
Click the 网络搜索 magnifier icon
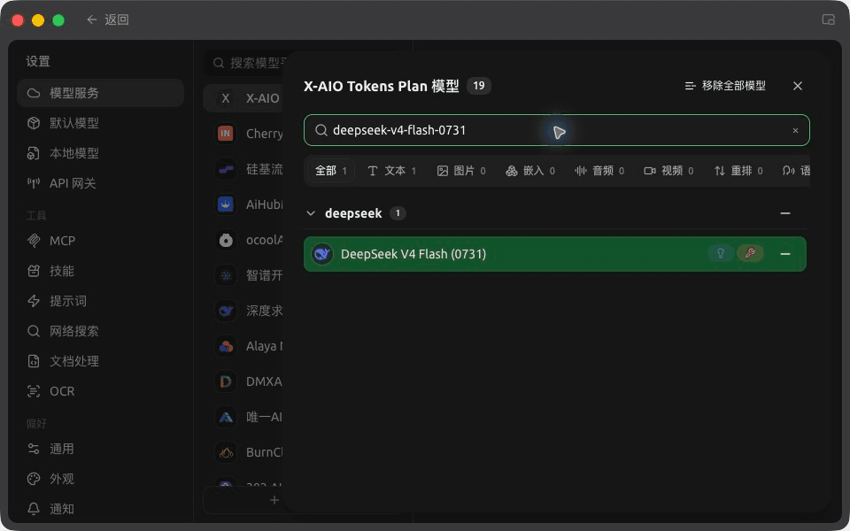click(x=34, y=331)
